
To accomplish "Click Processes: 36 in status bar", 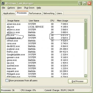I will click(x=8, y=90).
